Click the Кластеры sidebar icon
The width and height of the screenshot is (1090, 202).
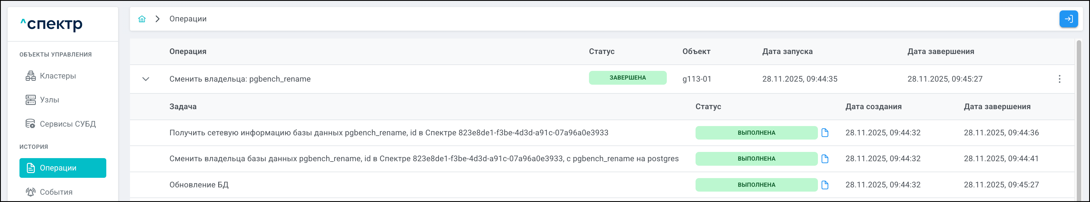click(30, 76)
